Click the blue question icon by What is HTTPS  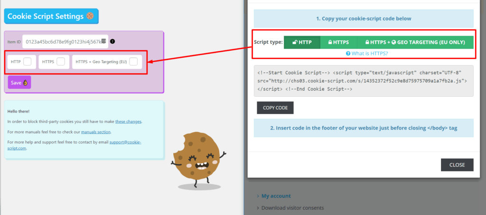[x=348, y=54]
